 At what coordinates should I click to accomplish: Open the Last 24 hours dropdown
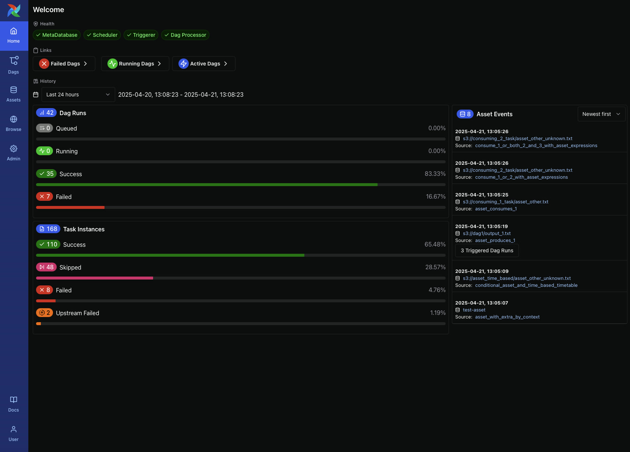78,95
